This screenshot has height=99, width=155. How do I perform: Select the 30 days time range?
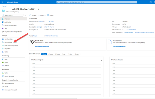coord(77,54)
